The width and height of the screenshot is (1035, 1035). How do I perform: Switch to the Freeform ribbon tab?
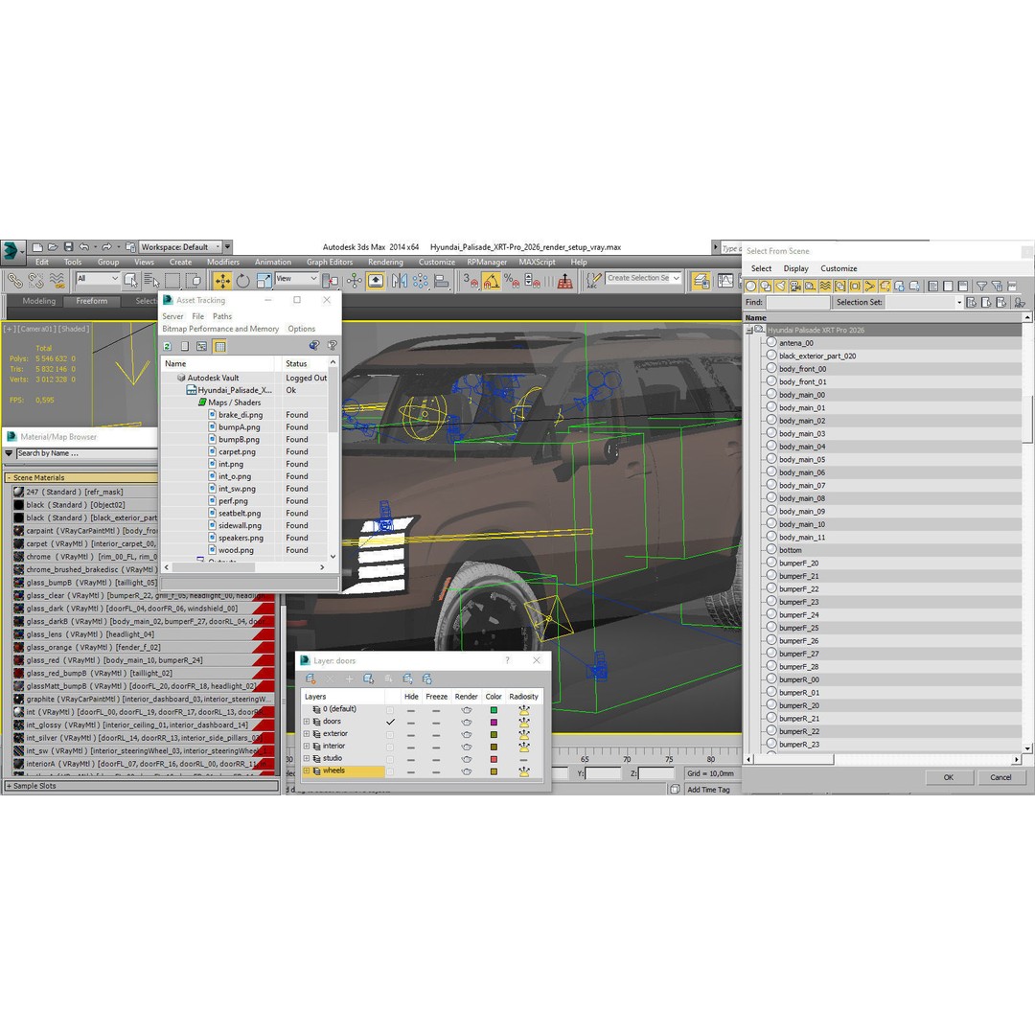point(91,301)
